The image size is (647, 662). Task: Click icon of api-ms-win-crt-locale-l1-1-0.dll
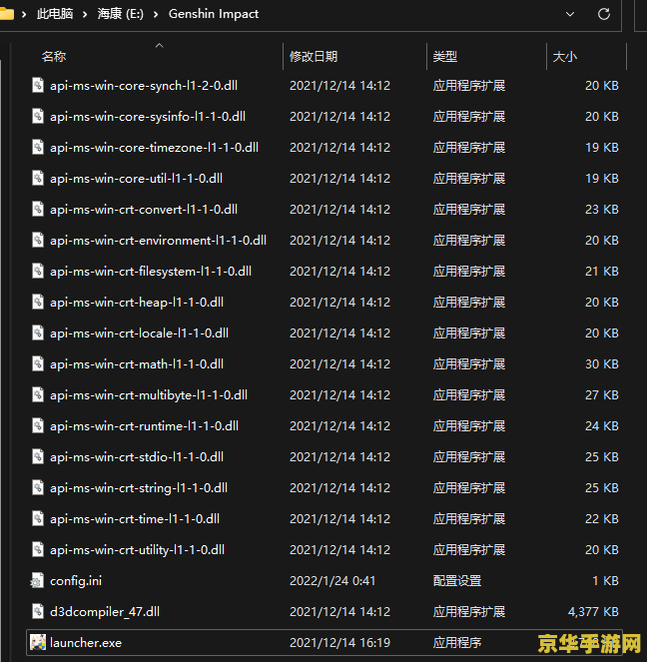[x=38, y=332]
